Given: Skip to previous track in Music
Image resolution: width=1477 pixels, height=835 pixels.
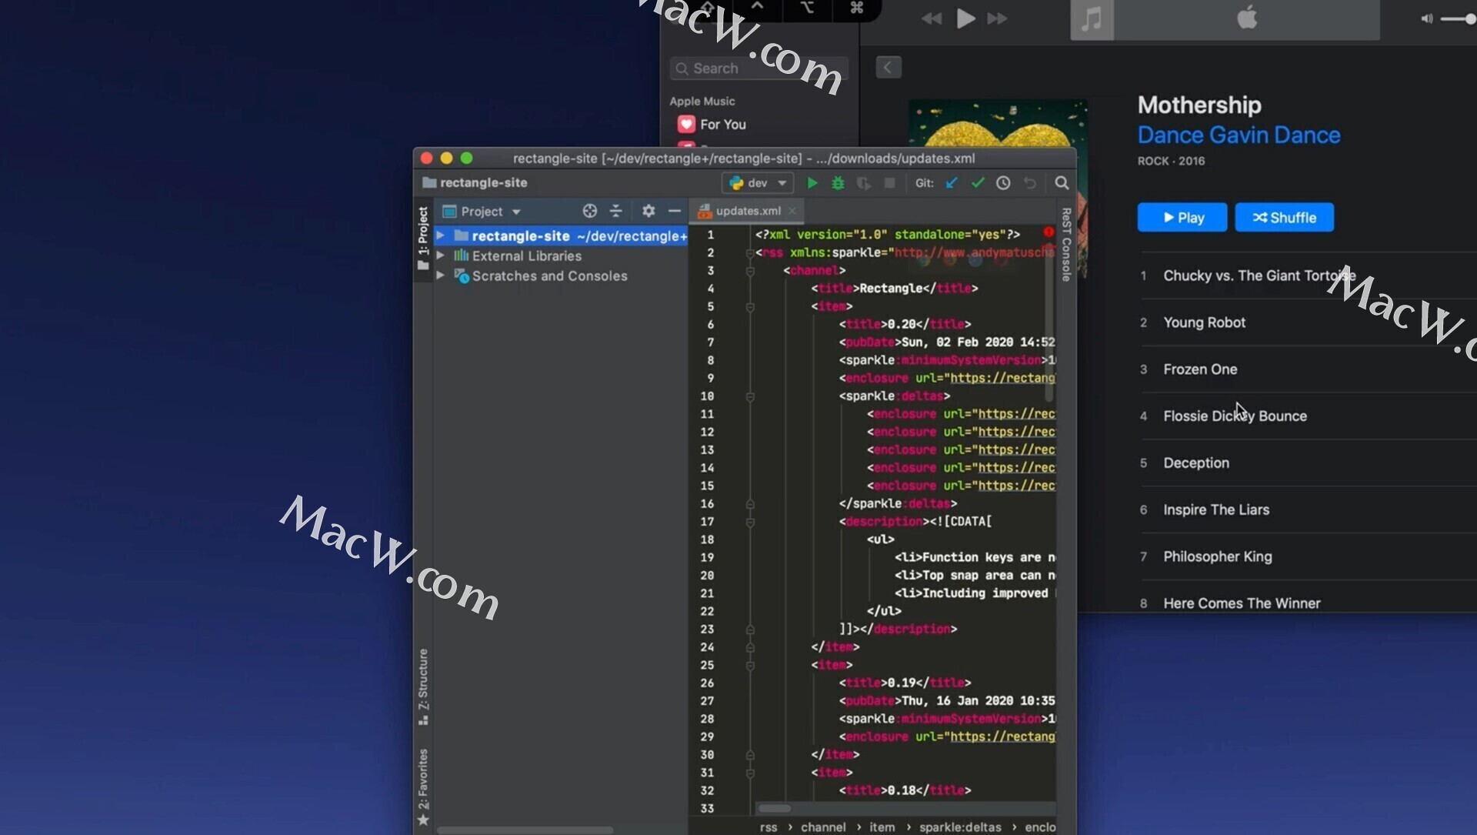Looking at the screenshot, I should click(932, 18).
